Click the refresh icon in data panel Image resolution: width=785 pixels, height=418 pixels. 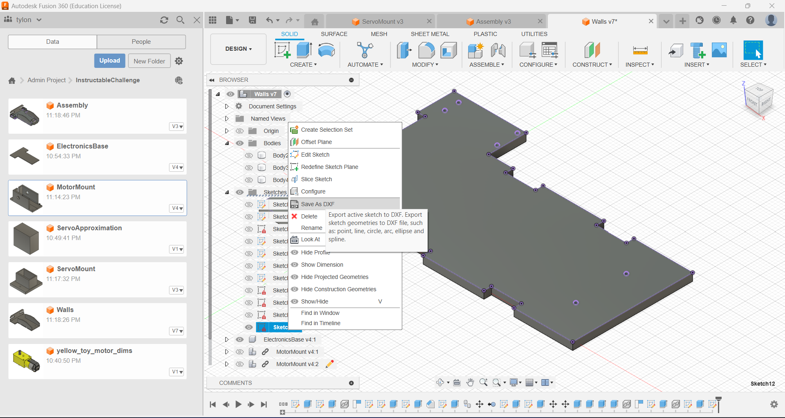coord(164,20)
